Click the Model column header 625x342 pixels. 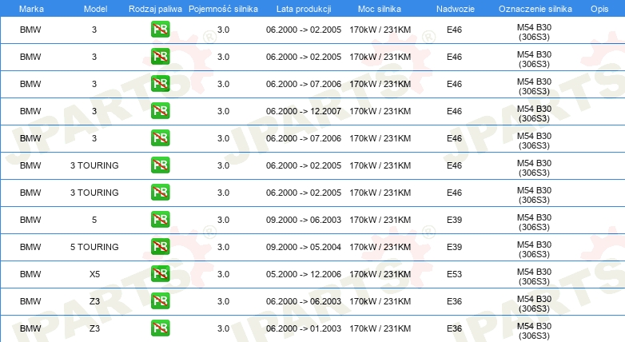click(x=95, y=9)
